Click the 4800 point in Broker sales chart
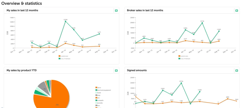Screen dimensions: 241x108 click(x=144, y=38)
